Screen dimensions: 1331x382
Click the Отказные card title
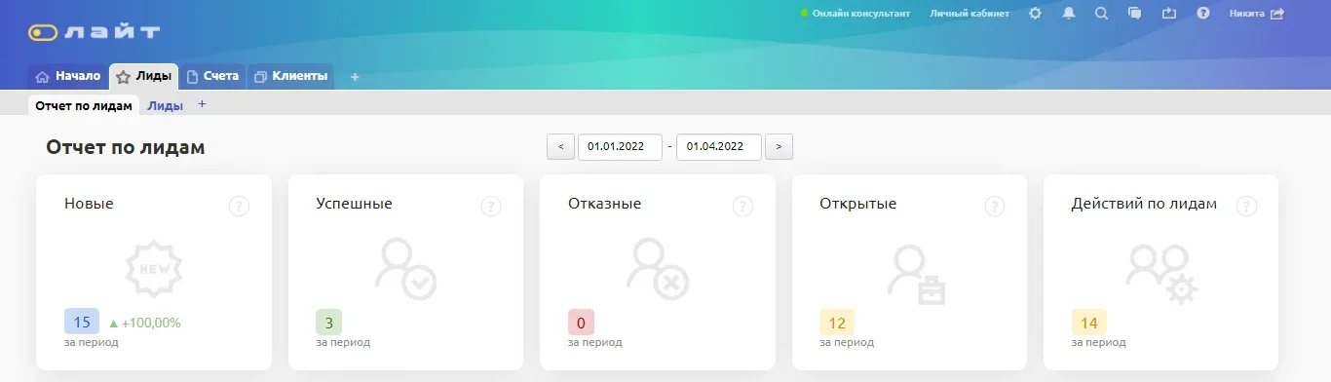point(604,204)
